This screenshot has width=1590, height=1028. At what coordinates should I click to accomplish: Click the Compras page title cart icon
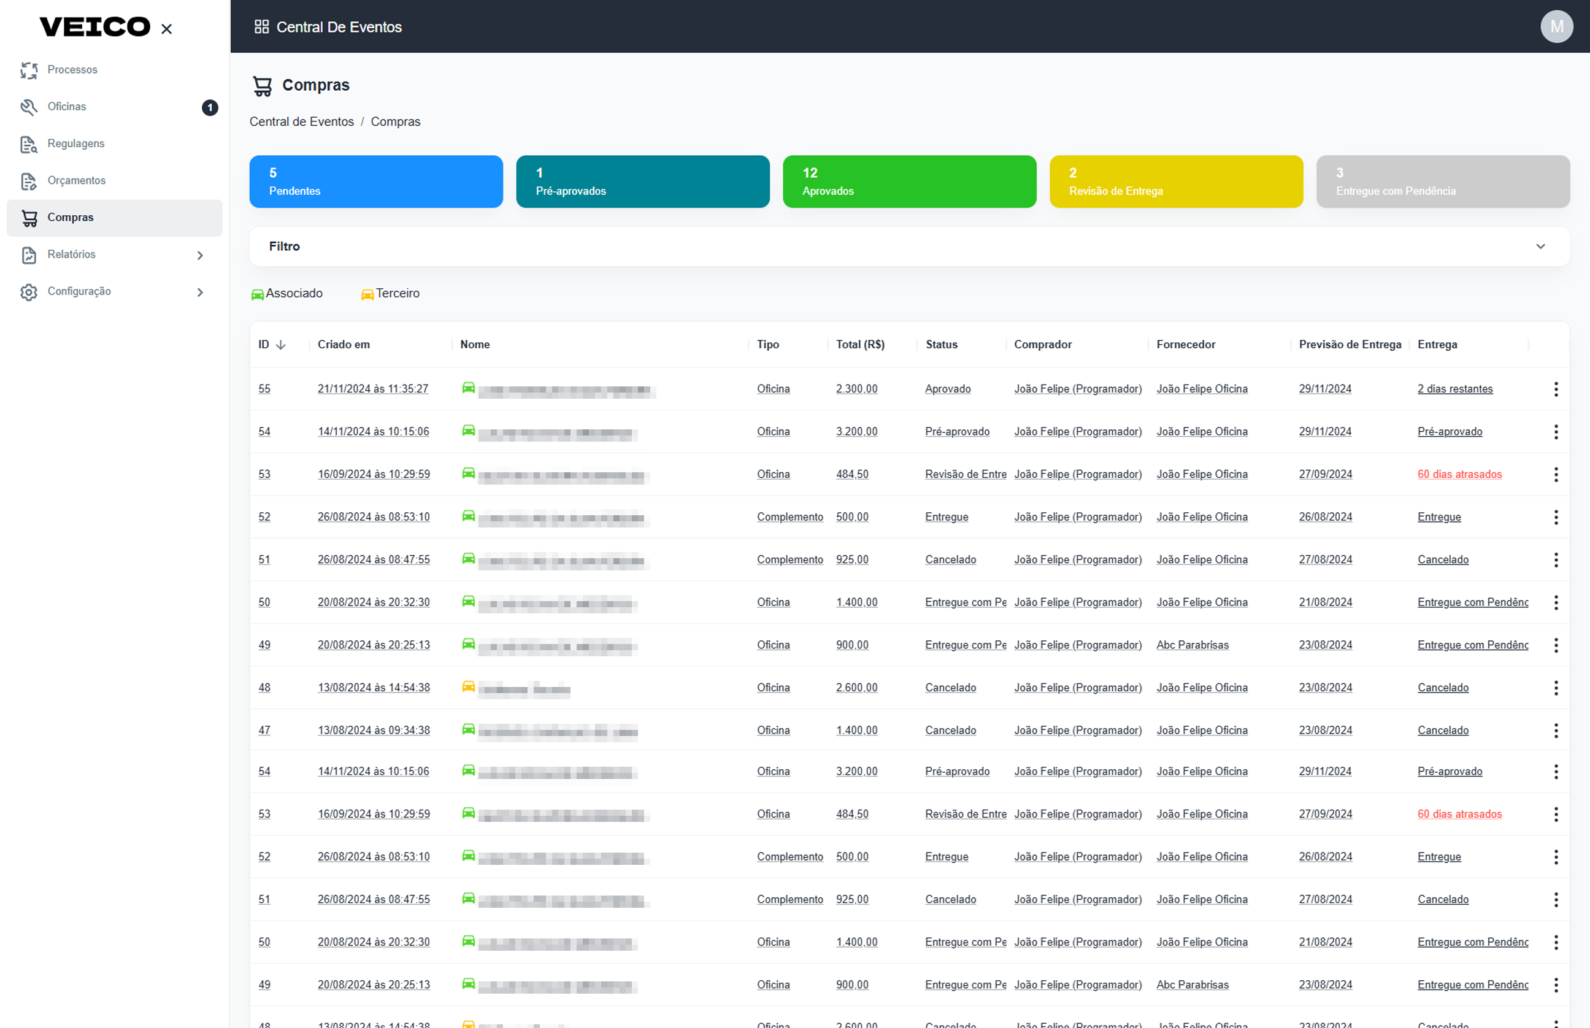click(263, 85)
